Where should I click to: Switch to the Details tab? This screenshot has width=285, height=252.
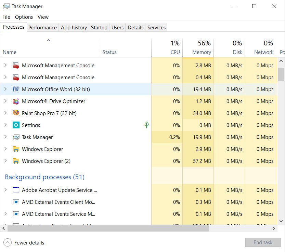pos(135,28)
